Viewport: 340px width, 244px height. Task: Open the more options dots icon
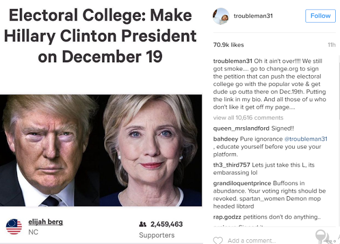(331, 241)
